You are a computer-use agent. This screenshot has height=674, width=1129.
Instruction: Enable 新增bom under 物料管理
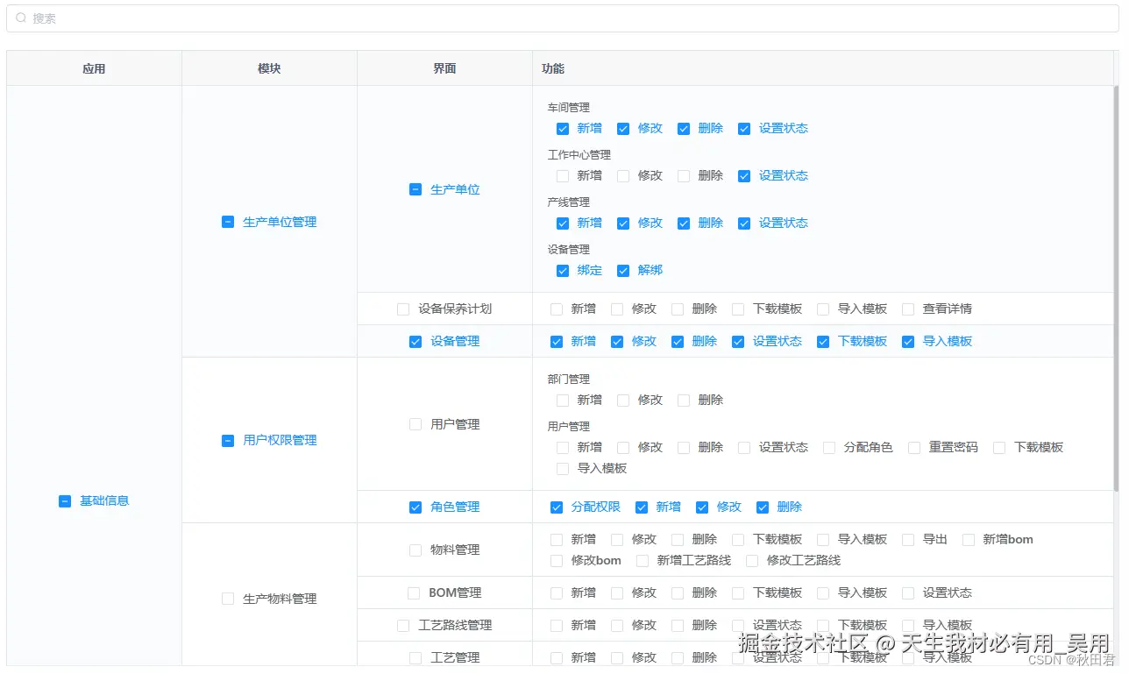[x=968, y=539]
